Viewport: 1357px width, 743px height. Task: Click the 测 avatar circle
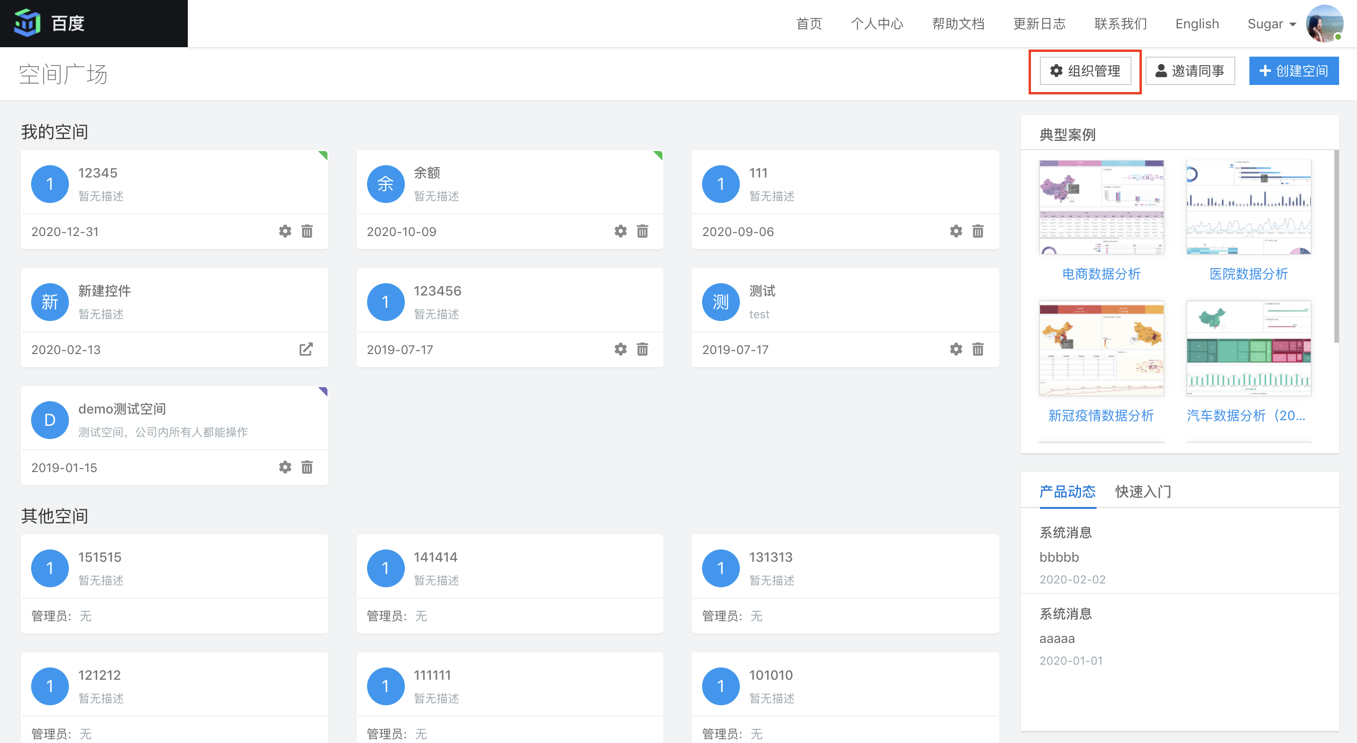click(x=721, y=302)
